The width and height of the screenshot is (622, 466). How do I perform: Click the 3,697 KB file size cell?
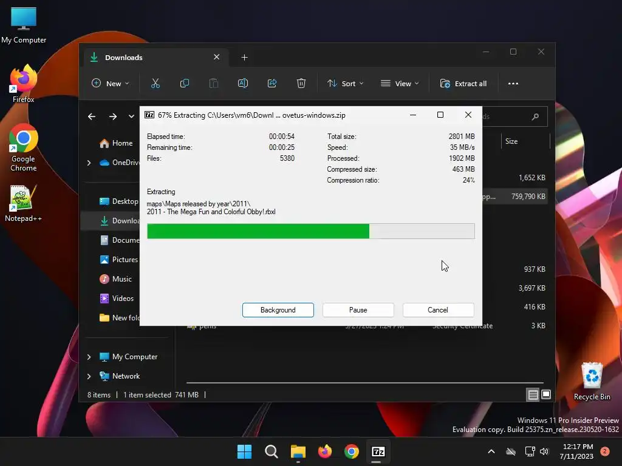click(532, 288)
